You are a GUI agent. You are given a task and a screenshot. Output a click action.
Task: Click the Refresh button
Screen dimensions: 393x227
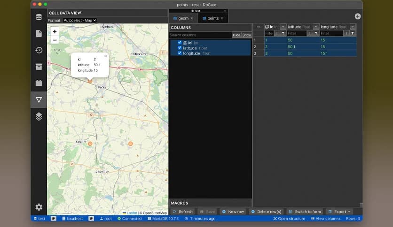tap(183, 212)
